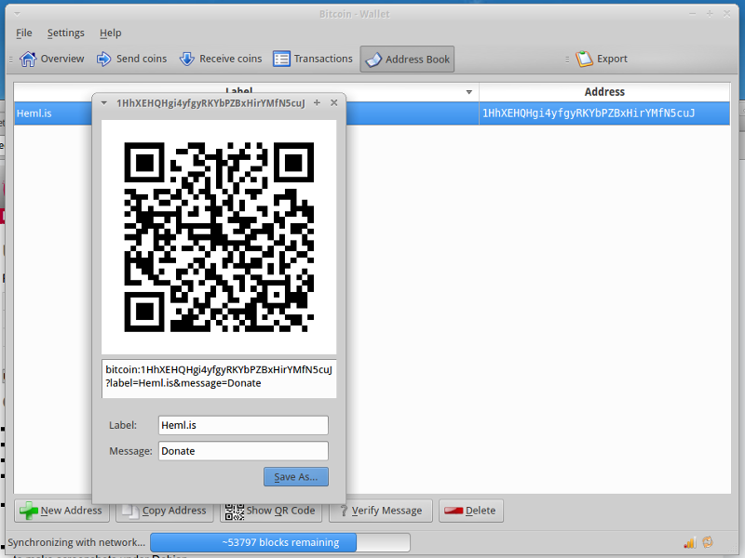
Task: Click the QR code image
Action: (x=219, y=237)
